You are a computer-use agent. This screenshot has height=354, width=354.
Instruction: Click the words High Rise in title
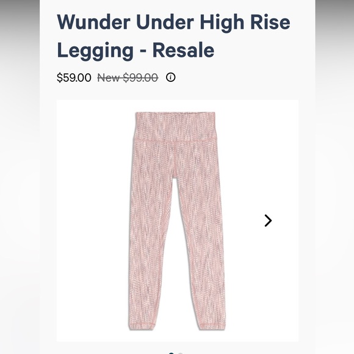tap(245, 23)
